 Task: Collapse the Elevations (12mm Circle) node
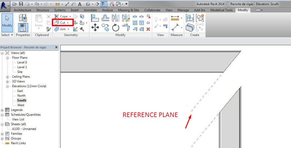[x=7, y=86]
